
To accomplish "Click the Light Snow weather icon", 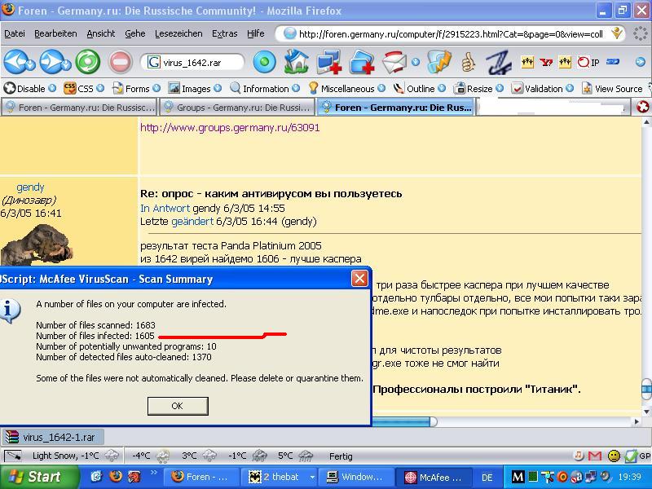I will [x=112, y=456].
